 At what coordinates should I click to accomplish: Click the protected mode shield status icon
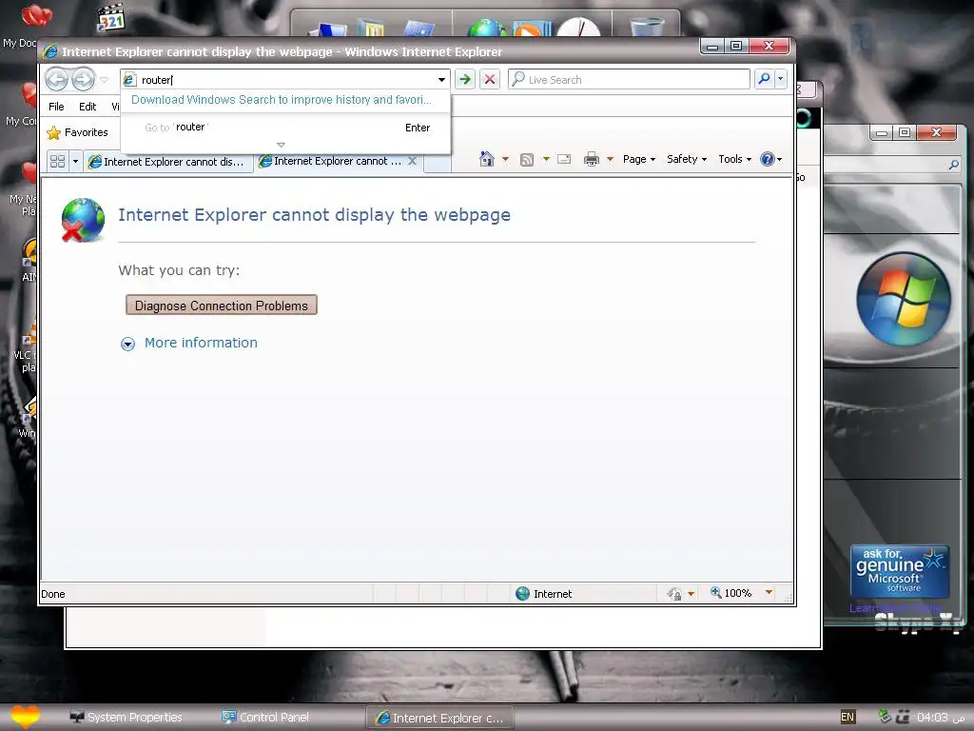pos(674,594)
